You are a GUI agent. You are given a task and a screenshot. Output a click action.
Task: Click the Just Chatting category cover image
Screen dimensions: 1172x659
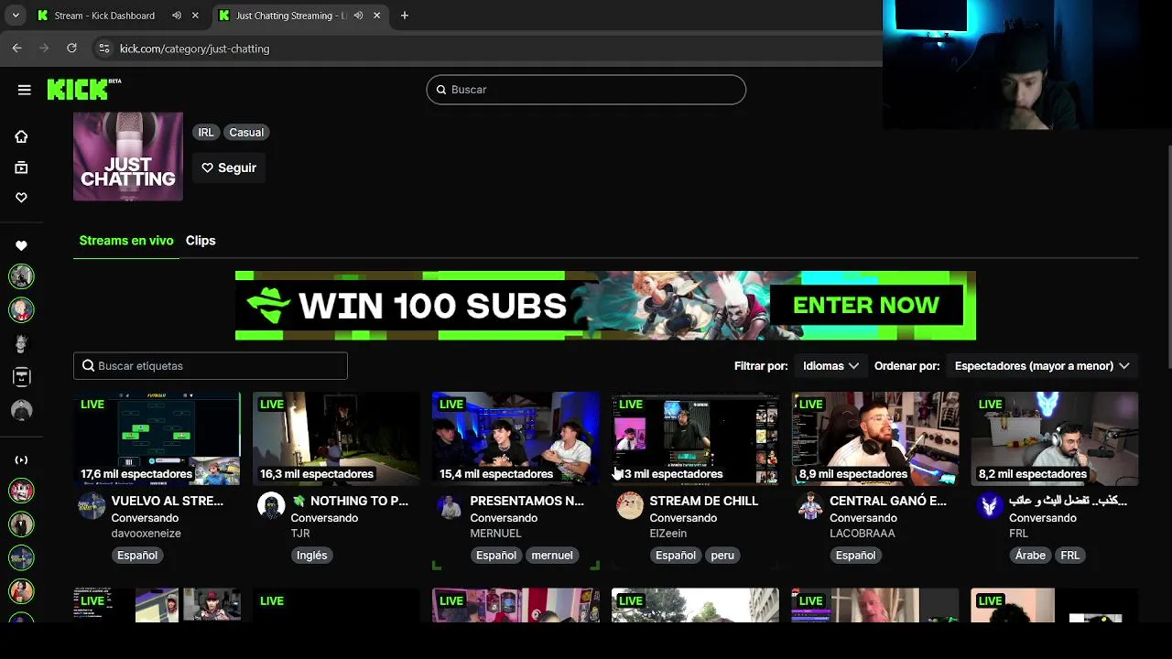[128, 157]
